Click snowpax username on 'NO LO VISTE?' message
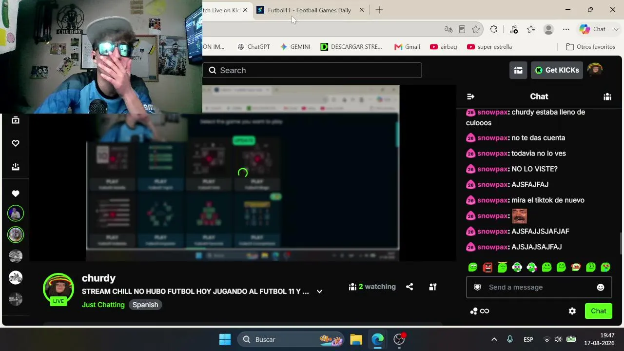 (x=492, y=169)
